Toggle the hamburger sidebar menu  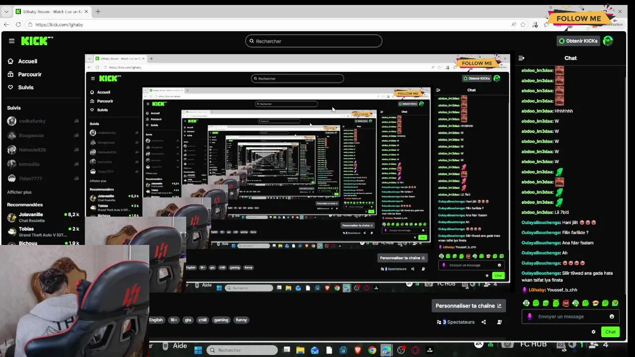click(11, 41)
